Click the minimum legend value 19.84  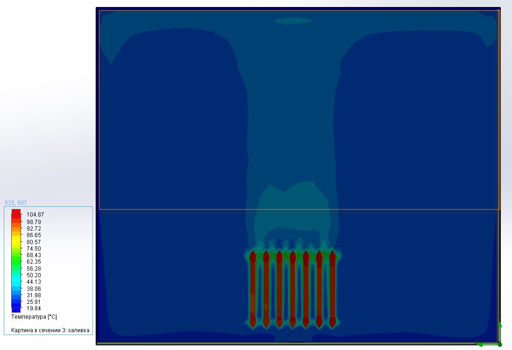34,308
